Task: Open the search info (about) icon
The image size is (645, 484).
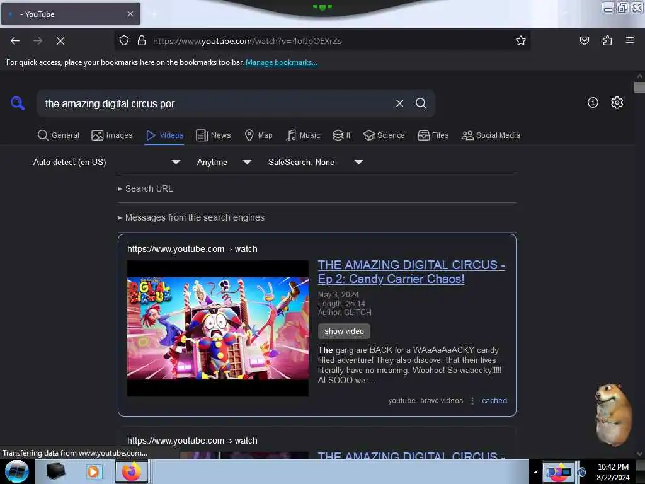Action: [593, 103]
